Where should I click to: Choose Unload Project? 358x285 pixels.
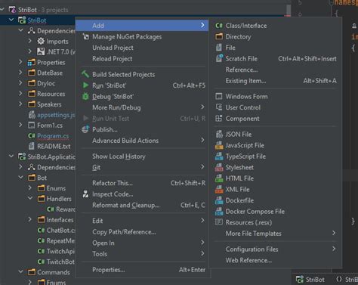[x=142, y=48]
